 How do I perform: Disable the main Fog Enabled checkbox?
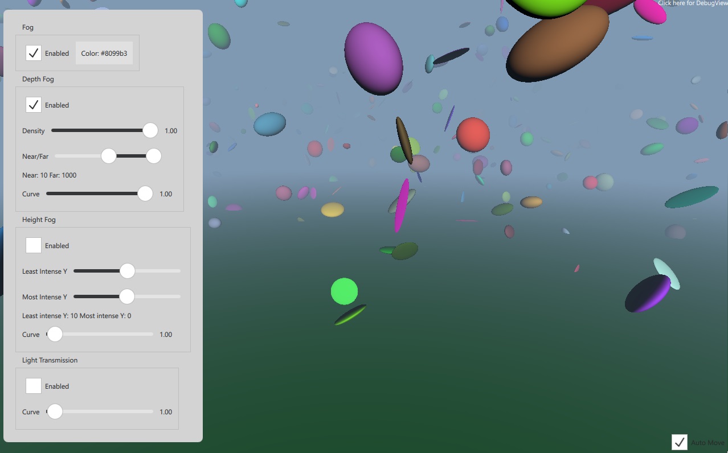(x=34, y=53)
